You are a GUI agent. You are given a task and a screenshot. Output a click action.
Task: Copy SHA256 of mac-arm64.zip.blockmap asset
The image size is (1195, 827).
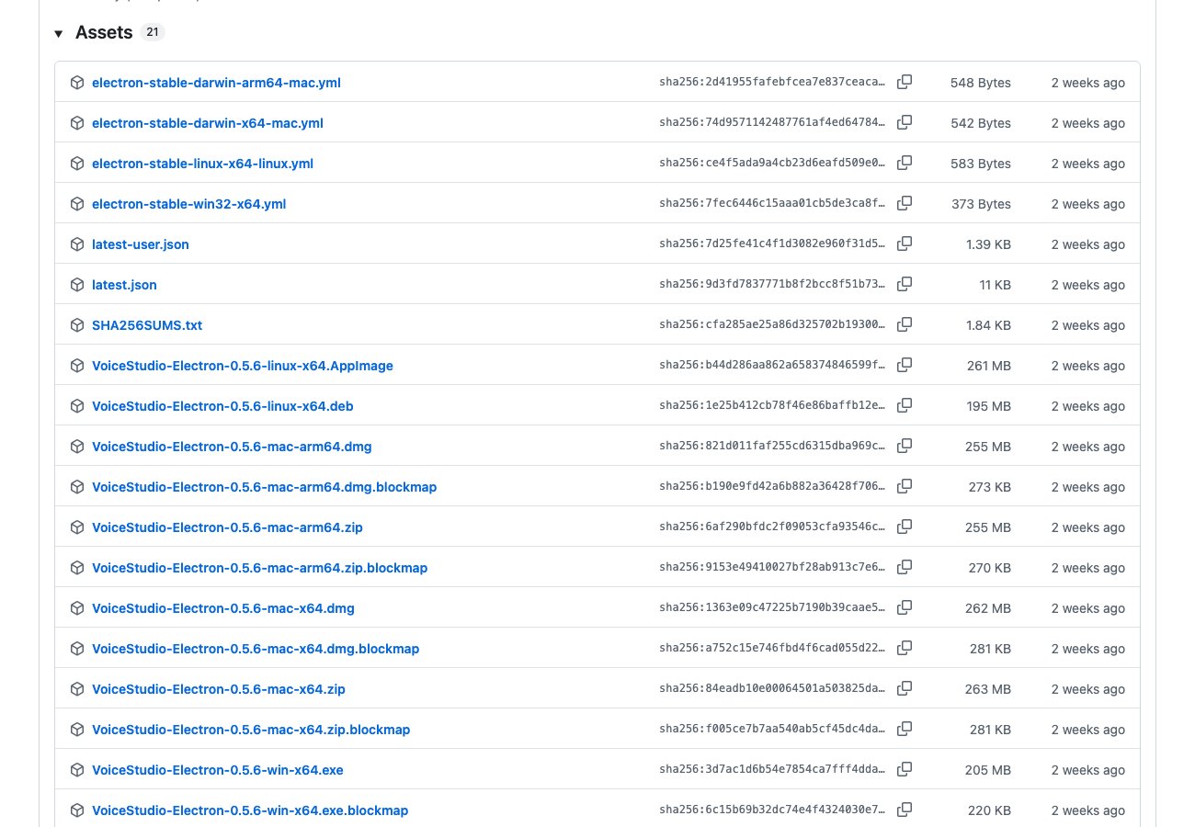(905, 567)
